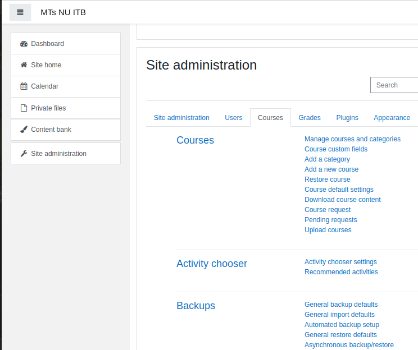The width and height of the screenshot is (418, 350).
Task: Open Recommended activities
Action: click(x=341, y=272)
